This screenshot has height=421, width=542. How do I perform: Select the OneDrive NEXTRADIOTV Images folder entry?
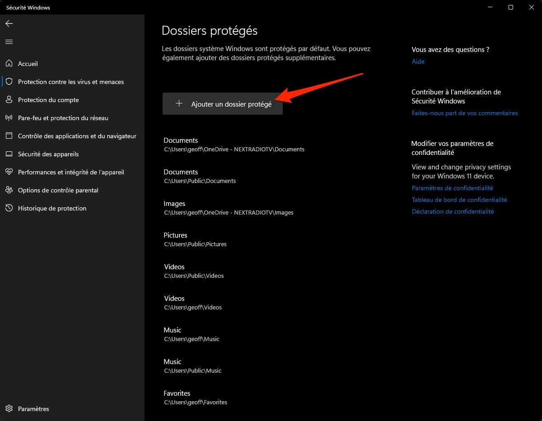click(x=229, y=208)
